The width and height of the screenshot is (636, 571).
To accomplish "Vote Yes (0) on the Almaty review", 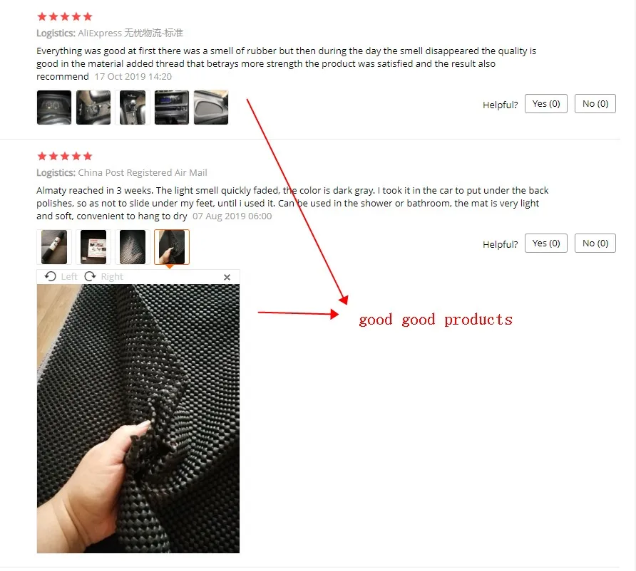I will (x=546, y=243).
